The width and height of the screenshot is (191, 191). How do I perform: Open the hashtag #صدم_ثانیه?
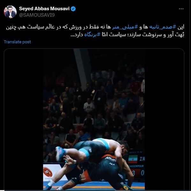[x=163, y=27]
